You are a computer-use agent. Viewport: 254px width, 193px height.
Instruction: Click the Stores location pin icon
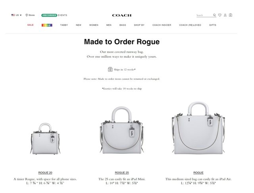(x=27, y=15)
